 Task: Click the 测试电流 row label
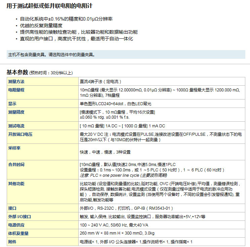pos(16,126)
